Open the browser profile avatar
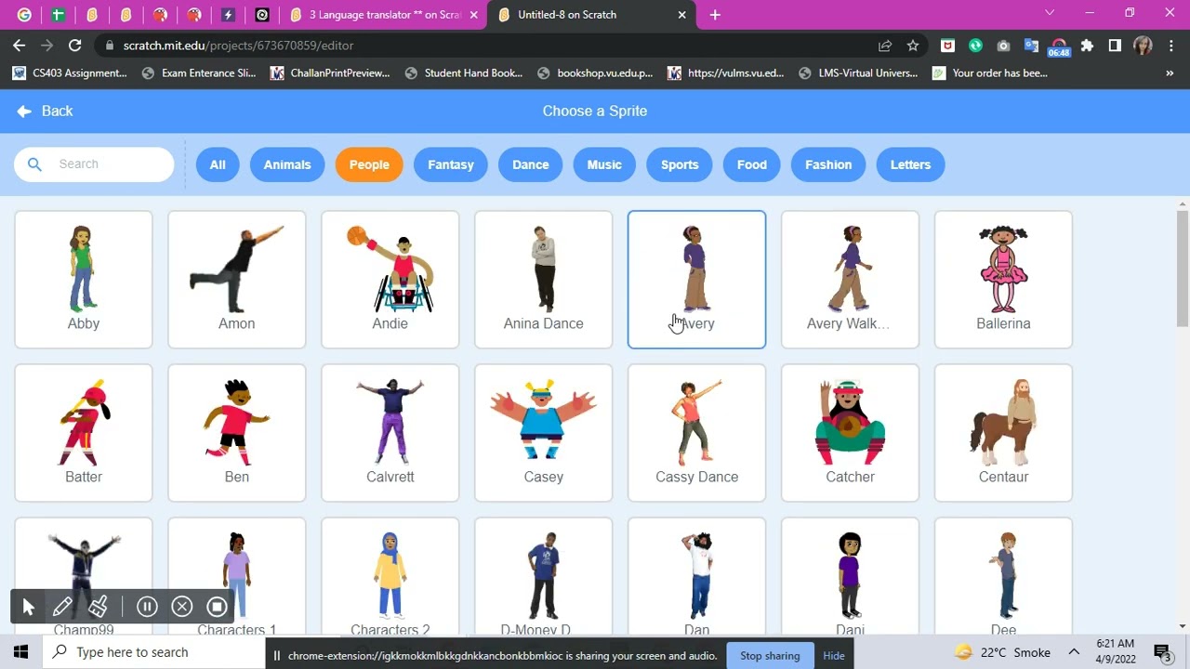This screenshot has height=669, width=1190. (x=1144, y=46)
